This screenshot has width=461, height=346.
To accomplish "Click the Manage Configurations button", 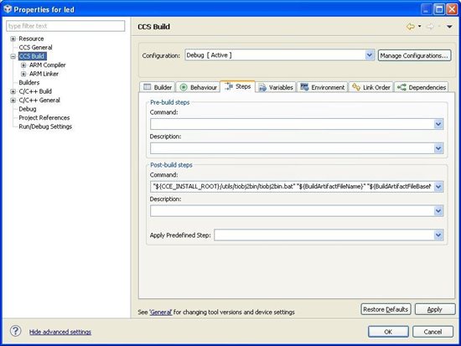I will pyautogui.click(x=415, y=55).
